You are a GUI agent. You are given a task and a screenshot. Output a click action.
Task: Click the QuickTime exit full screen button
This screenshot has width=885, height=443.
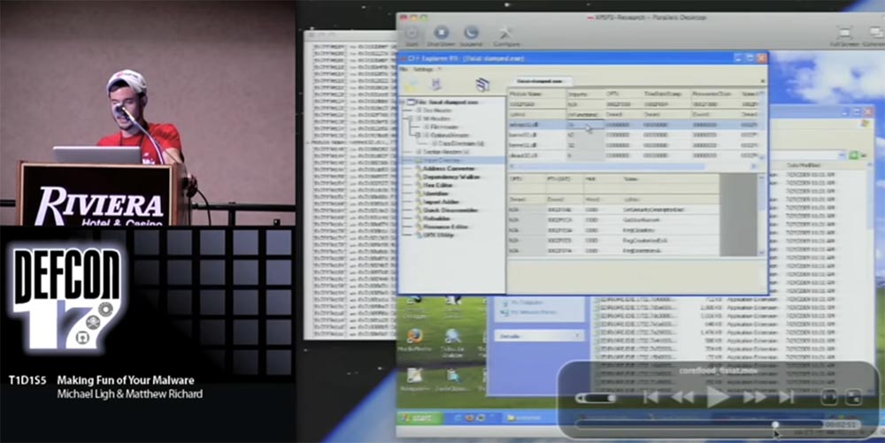pyautogui.click(x=853, y=397)
